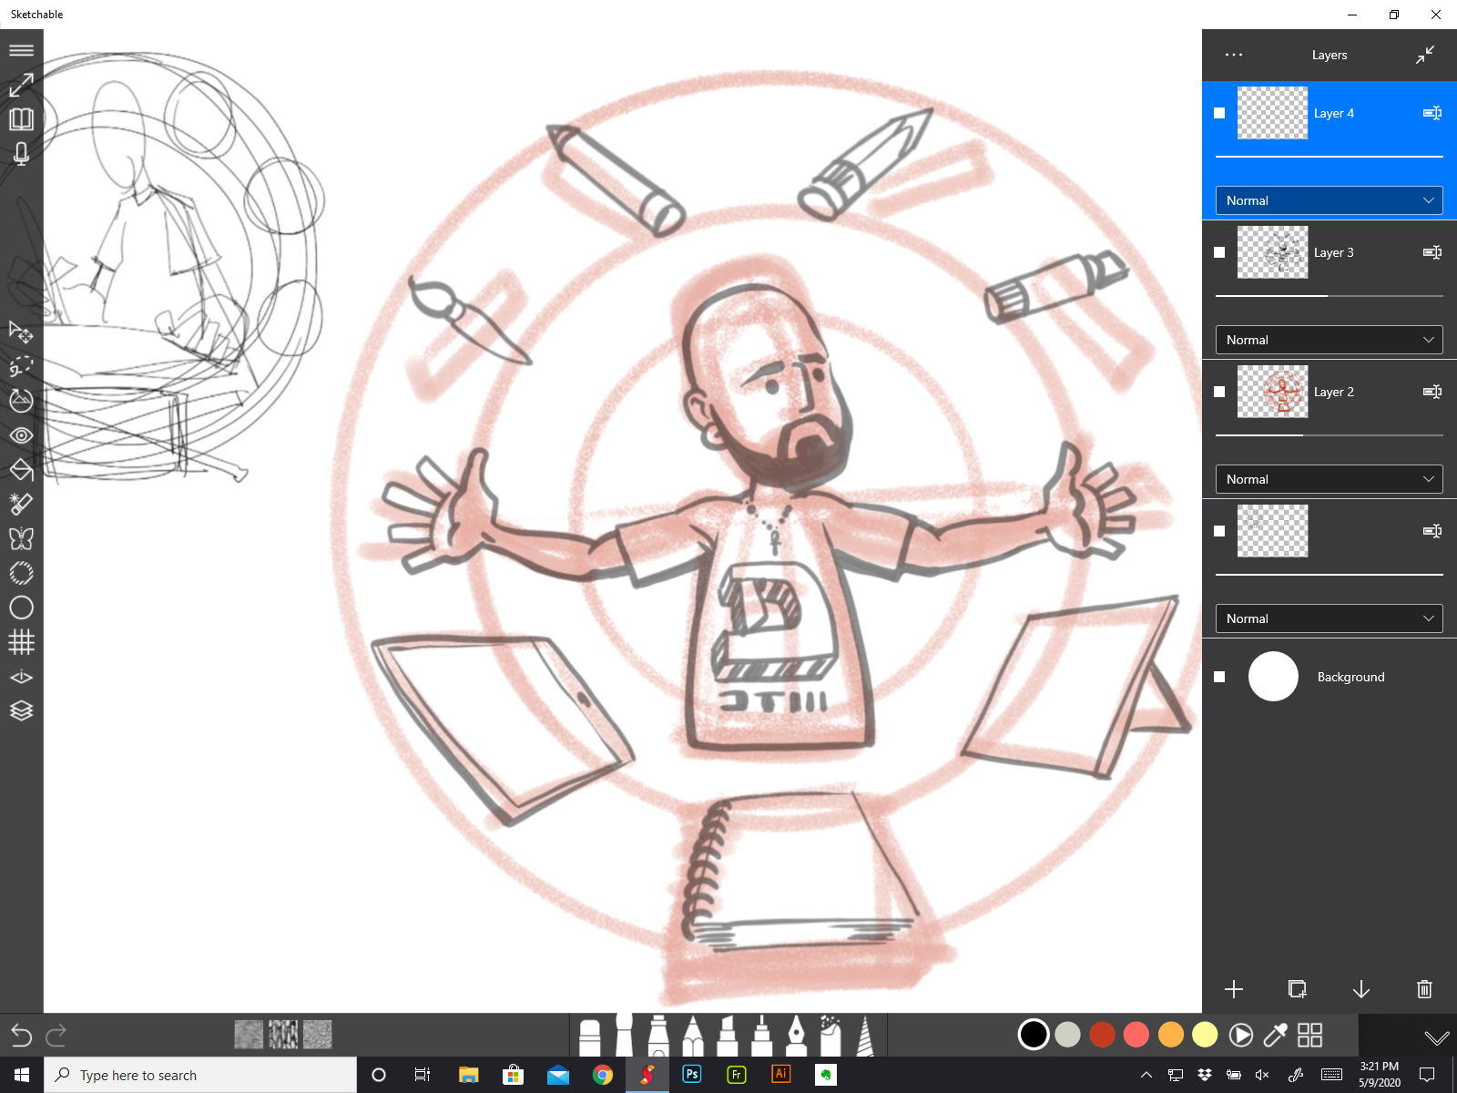Add a new layer with plus icon
This screenshot has width=1457, height=1093.
point(1234,989)
